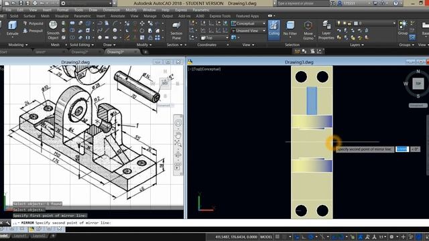Click the mirror line distance input box
This screenshot has height=241, width=429.
[x=402, y=149]
